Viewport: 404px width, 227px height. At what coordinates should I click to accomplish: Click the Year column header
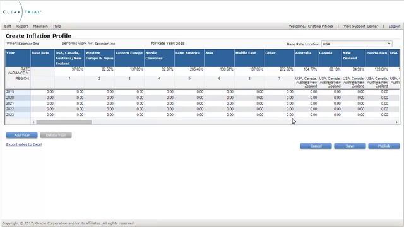coord(18,58)
